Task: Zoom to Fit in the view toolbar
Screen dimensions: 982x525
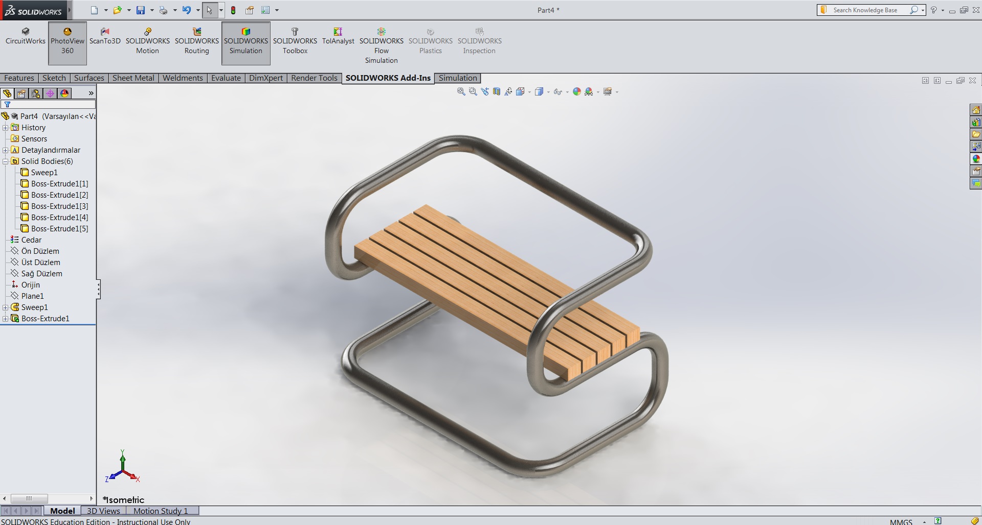Action: (x=461, y=92)
